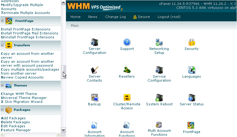237x137 pixels.
Task: Open the Backup icon
Action: point(94,97)
